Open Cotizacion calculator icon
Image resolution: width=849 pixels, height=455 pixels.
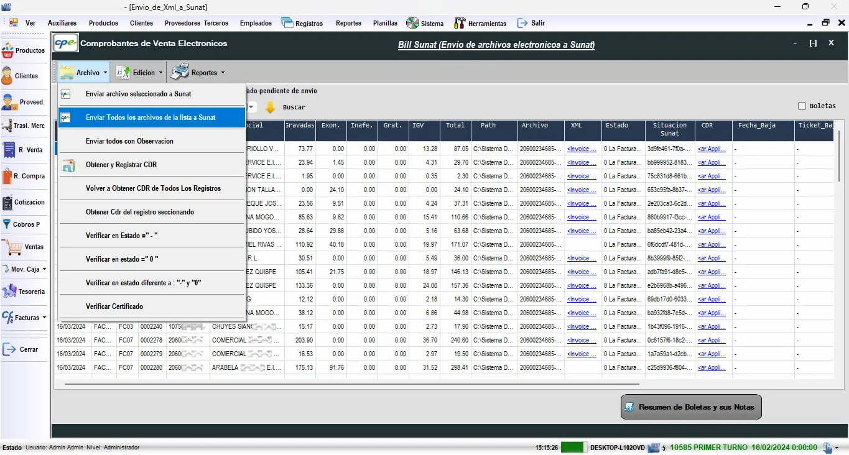coord(7,202)
